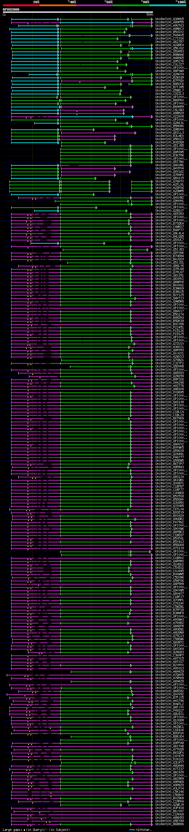This screenshot has height=832, width=189.
Task: Select the UniRef100_A7TKQ5 label
Action: tap(170, 749)
